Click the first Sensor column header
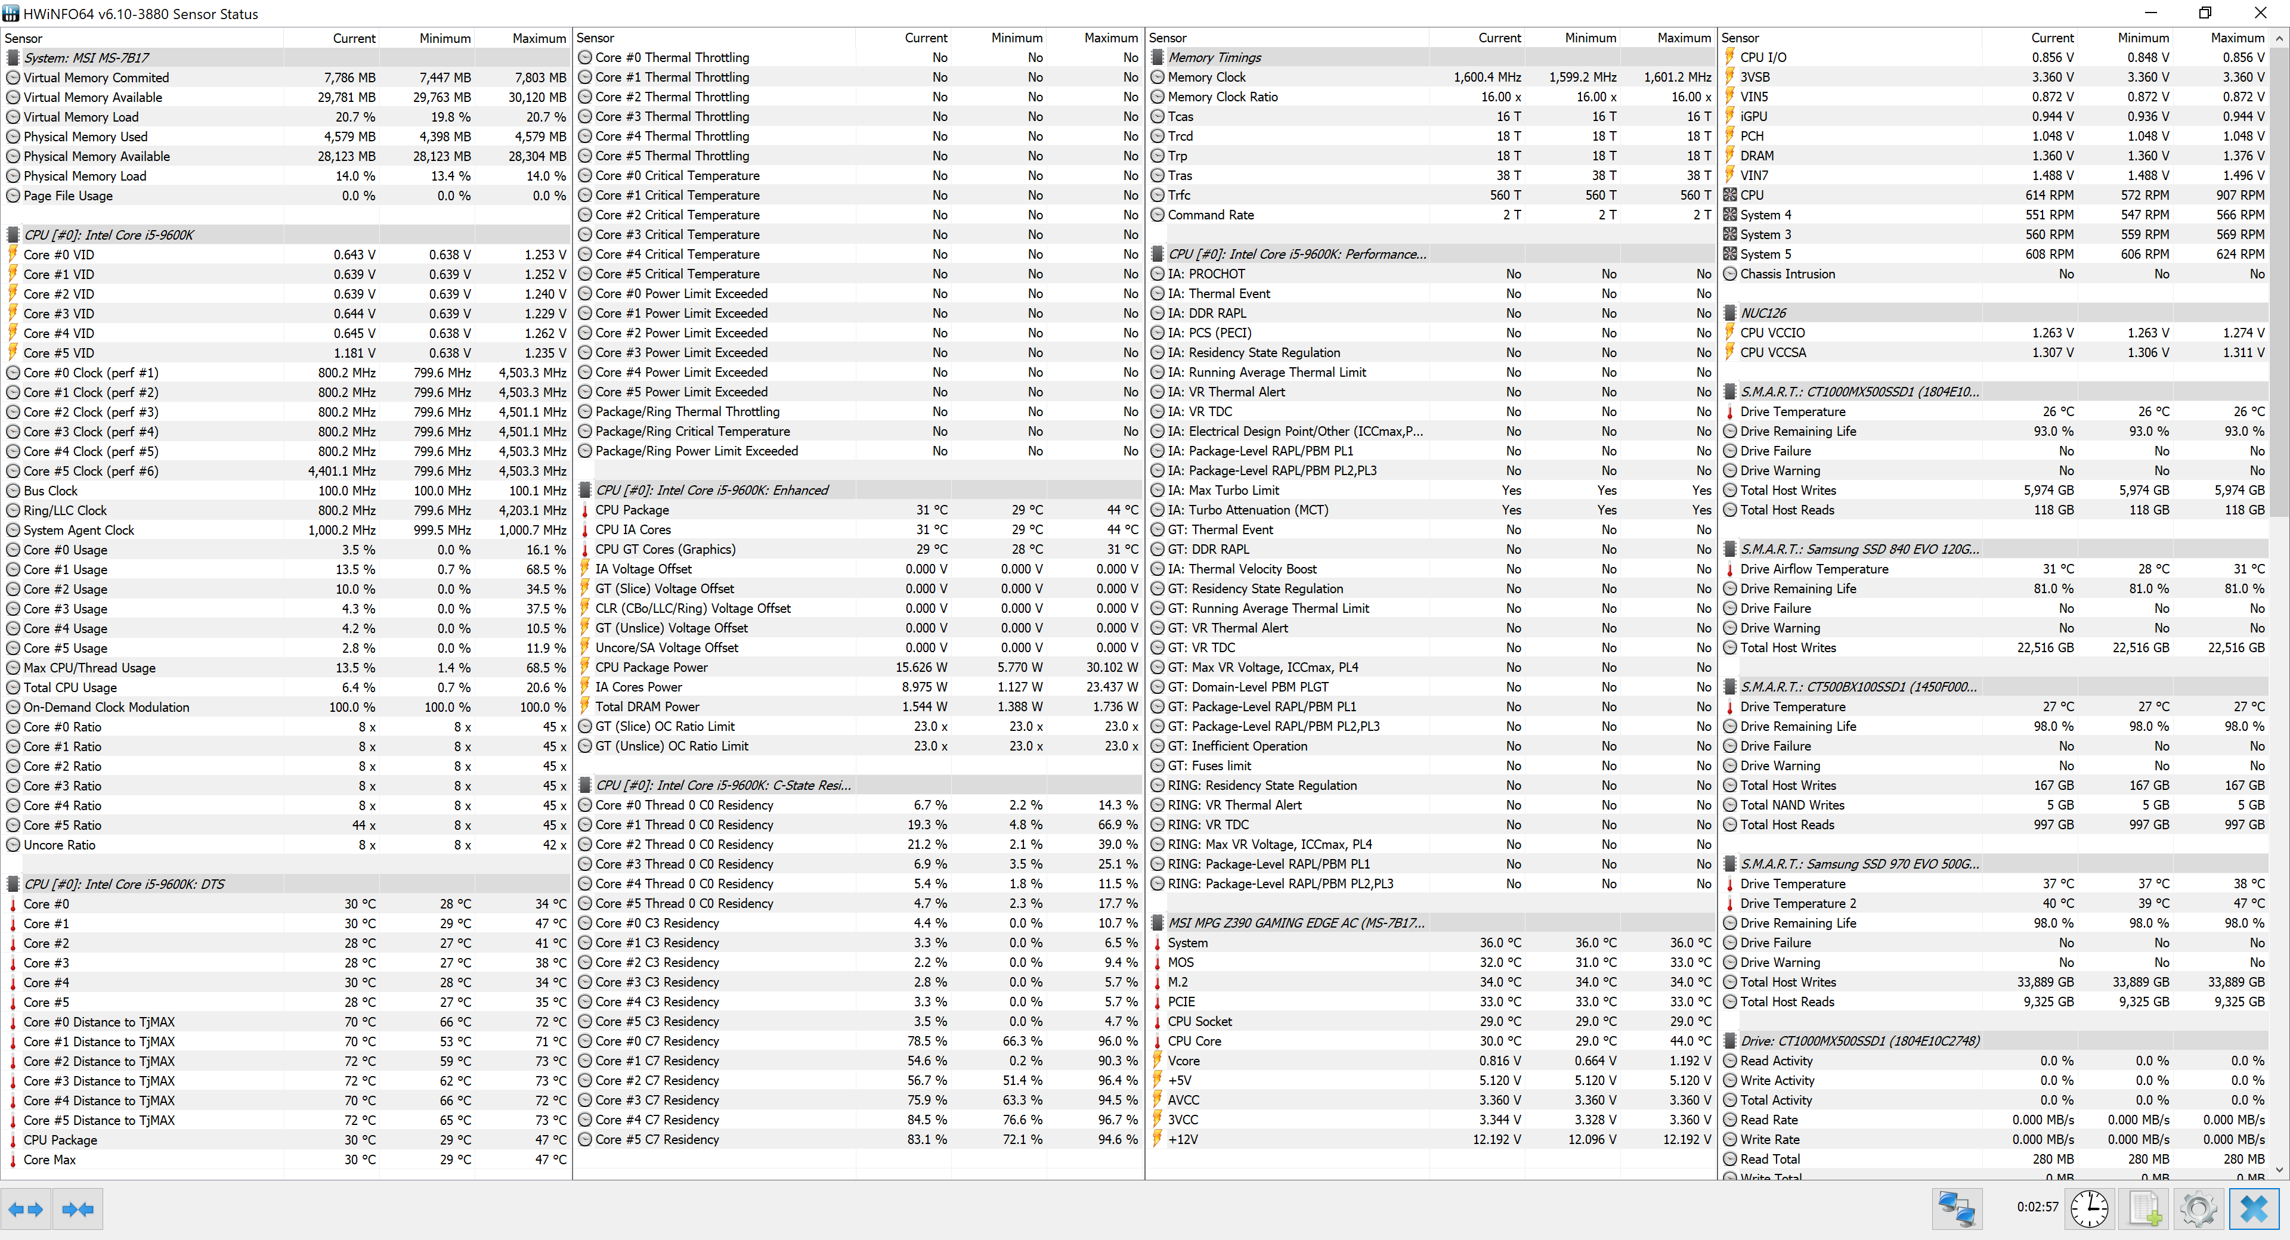Image resolution: width=2290 pixels, height=1240 pixels. (24, 38)
